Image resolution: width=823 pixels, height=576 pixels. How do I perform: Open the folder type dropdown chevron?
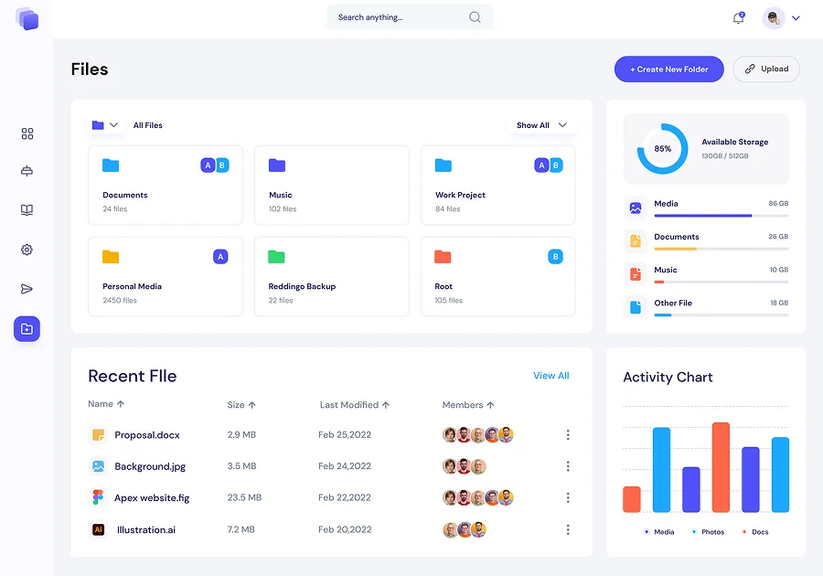pyautogui.click(x=113, y=125)
